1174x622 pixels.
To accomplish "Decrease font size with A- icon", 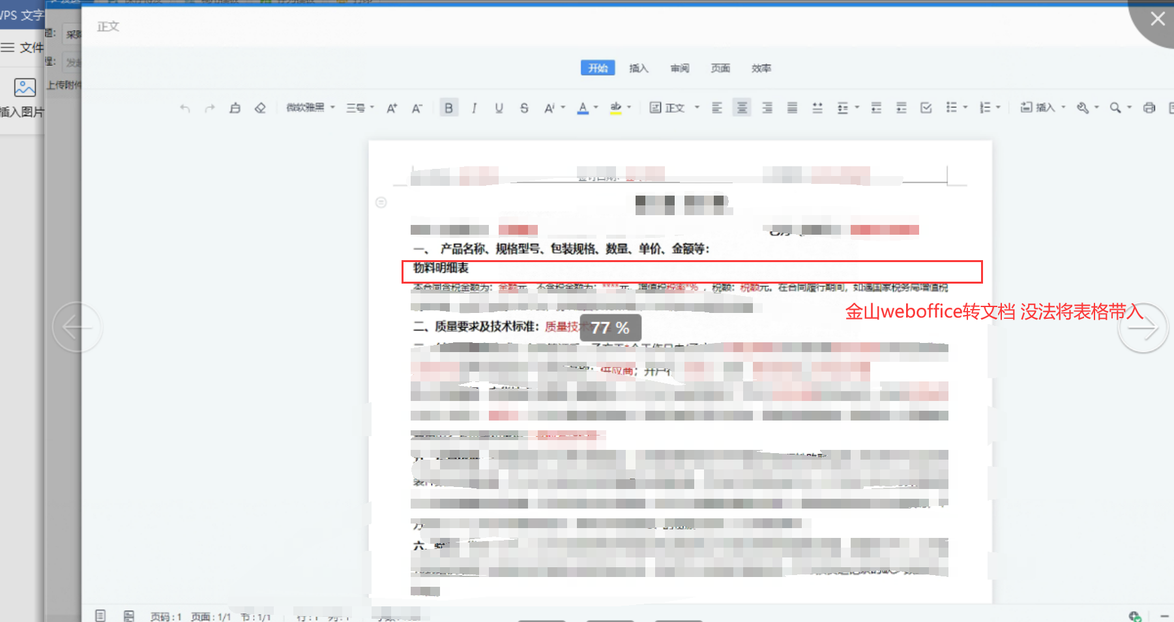I will 417,108.
